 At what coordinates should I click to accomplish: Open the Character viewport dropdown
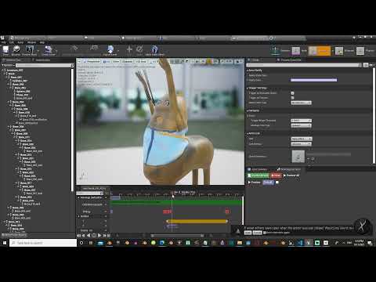coord(127,61)
